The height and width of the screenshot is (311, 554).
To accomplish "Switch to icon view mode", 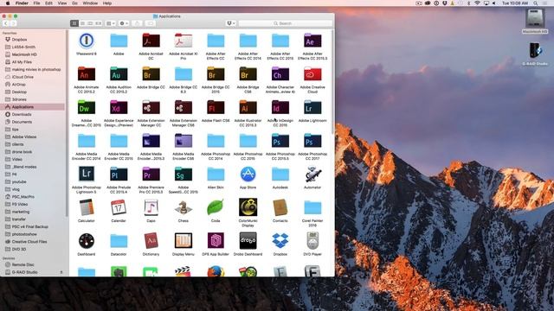I will [x=74, y=23].
